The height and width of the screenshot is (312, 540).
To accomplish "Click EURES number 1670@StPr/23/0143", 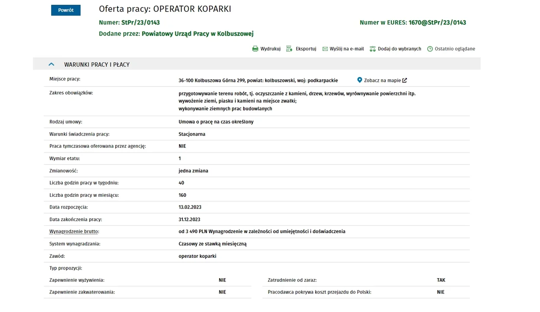I will (437, 23).
